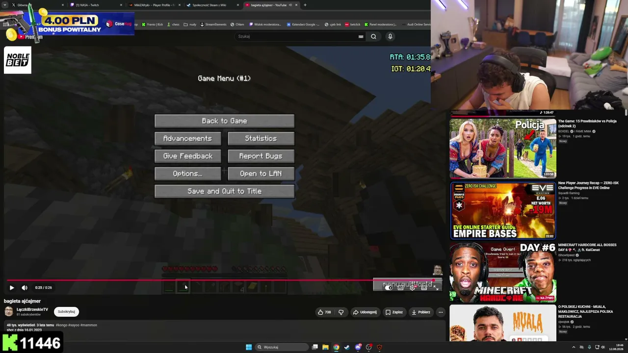Switch to the Główna X tab
This screenshot has width=628, height=353.
point(37,5)
